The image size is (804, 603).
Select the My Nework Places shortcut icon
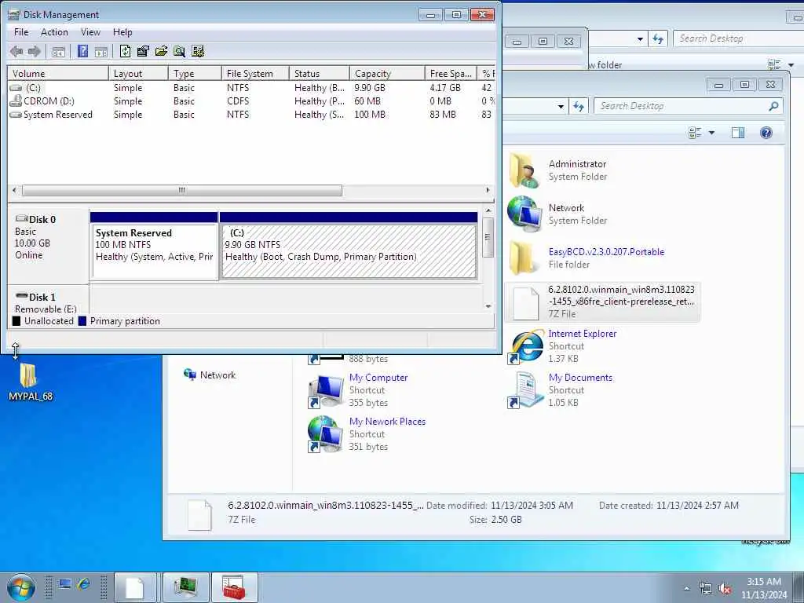point(326,434)
